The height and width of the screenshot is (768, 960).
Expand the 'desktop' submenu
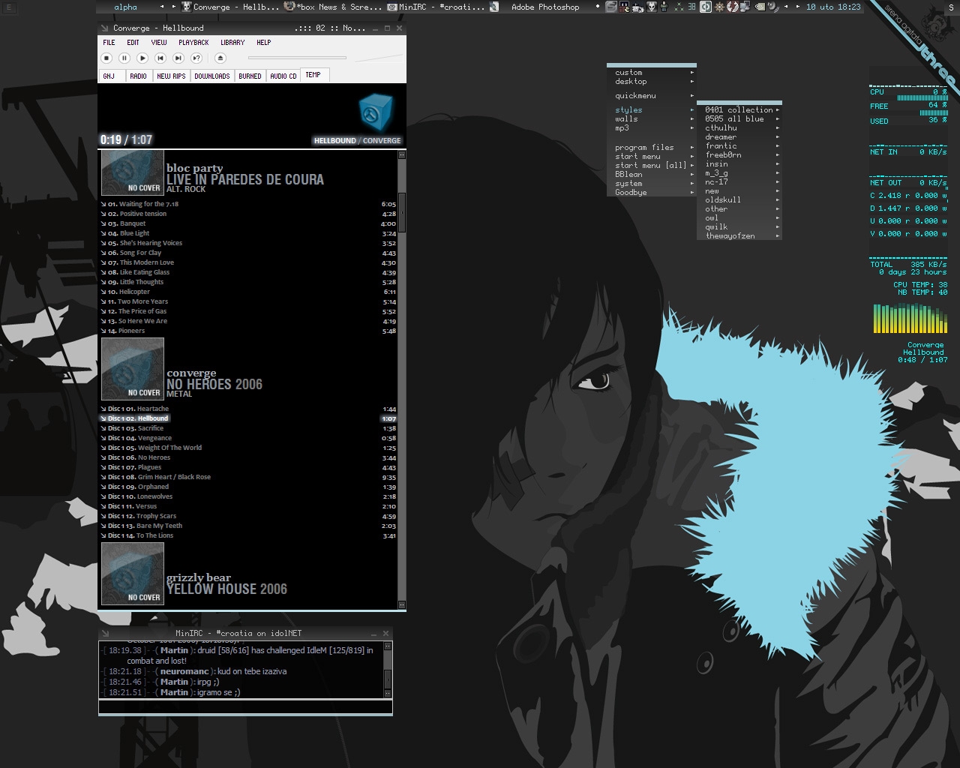coord(652,82)
